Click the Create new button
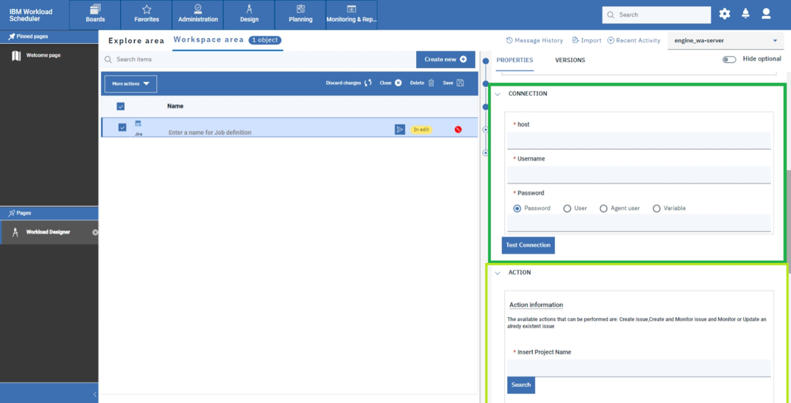 coord(445,59)
